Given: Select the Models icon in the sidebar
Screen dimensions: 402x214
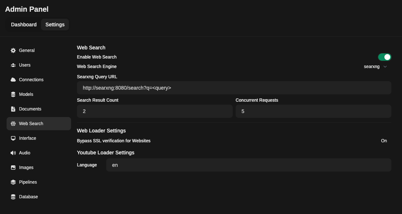Looking at the screenshot, I should [x=13, y=94].
